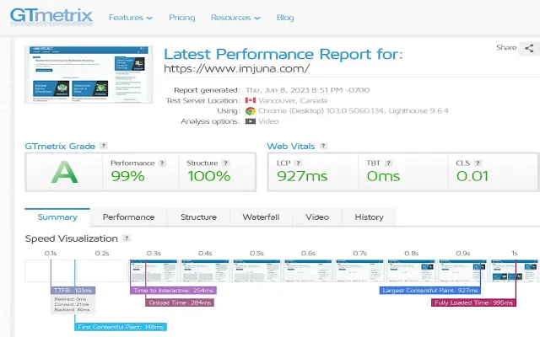Click the Vancouver, Canada location text
Screen dimensions: 540x337
[293, 100]
